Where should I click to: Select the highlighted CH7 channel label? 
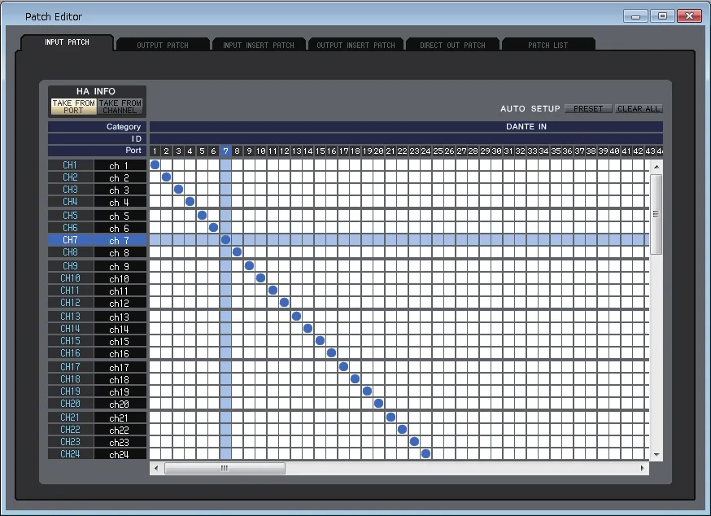tap(70, 240)
